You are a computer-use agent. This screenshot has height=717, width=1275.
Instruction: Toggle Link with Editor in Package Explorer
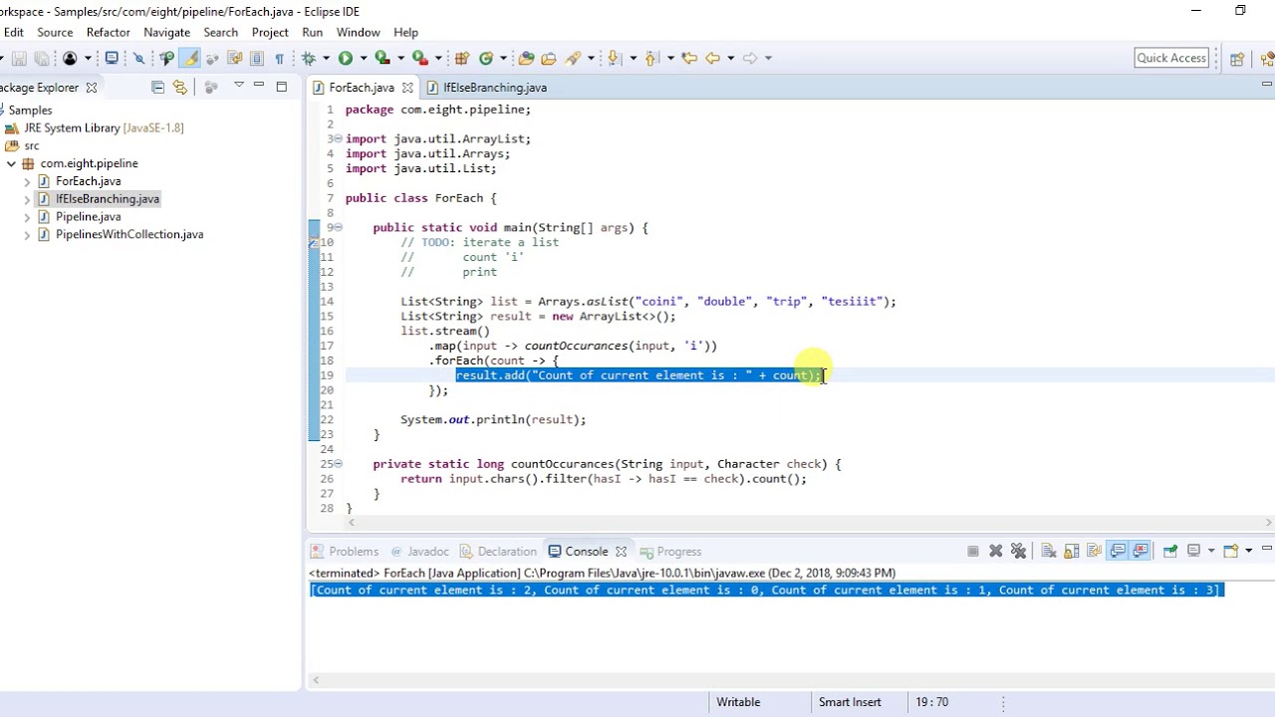click(x=179, y=88)
